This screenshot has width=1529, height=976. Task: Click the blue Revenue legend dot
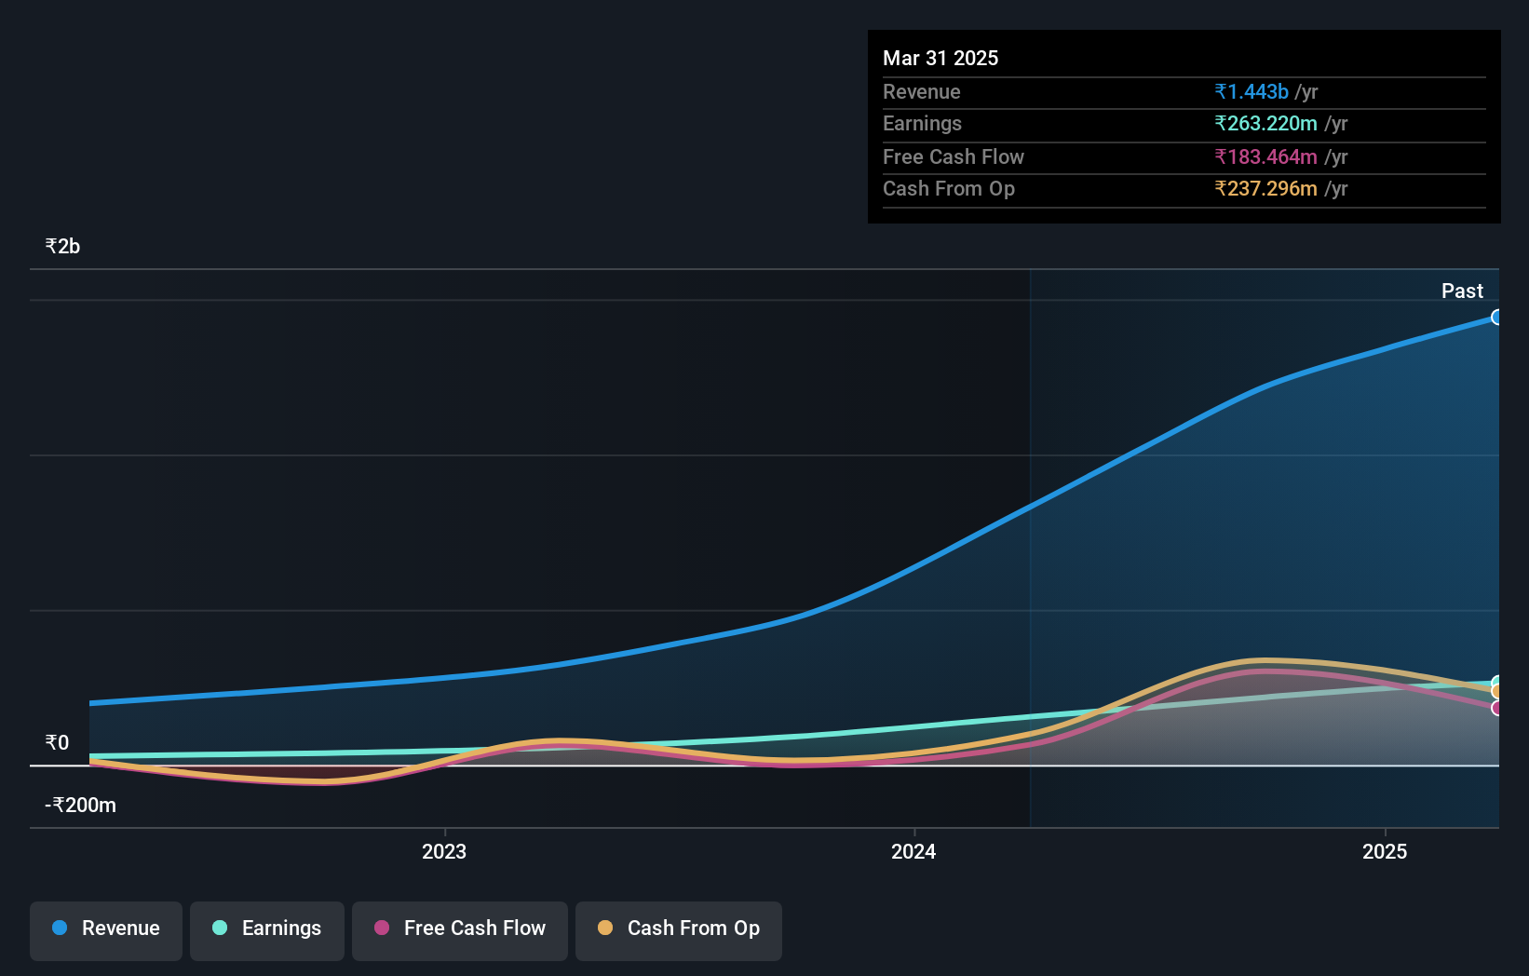coord(60,928)
